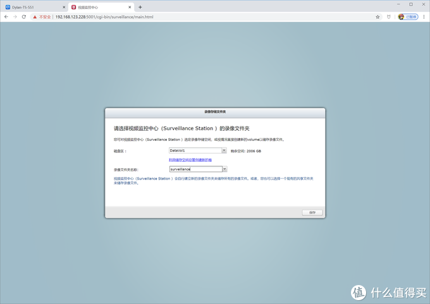Click the dialog heading mentioning Surveillance Station
The image size is (430, 304).
point(181,128)
